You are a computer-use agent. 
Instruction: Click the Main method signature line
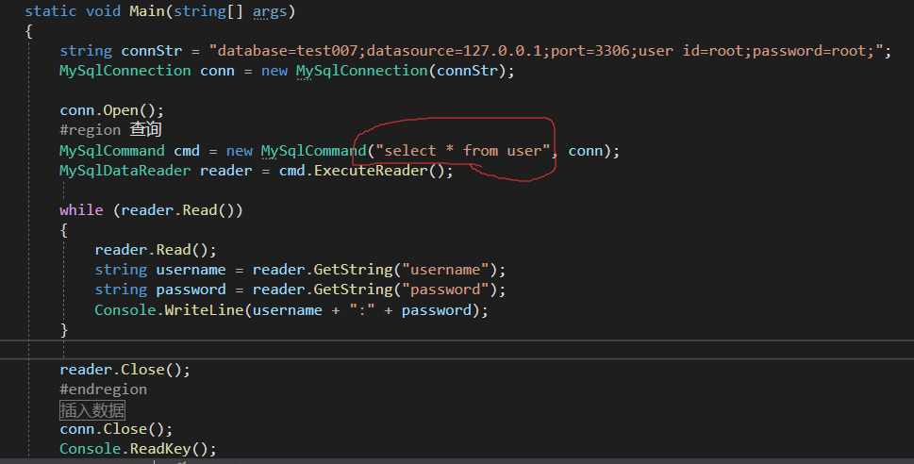click(x=160, y=11)
